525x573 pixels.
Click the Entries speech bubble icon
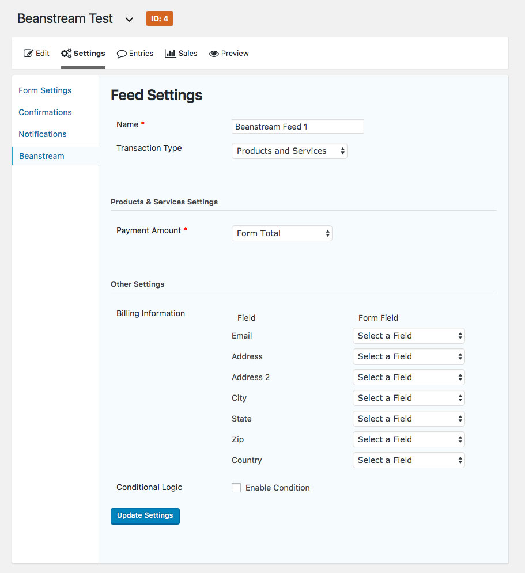pos(122,54)
